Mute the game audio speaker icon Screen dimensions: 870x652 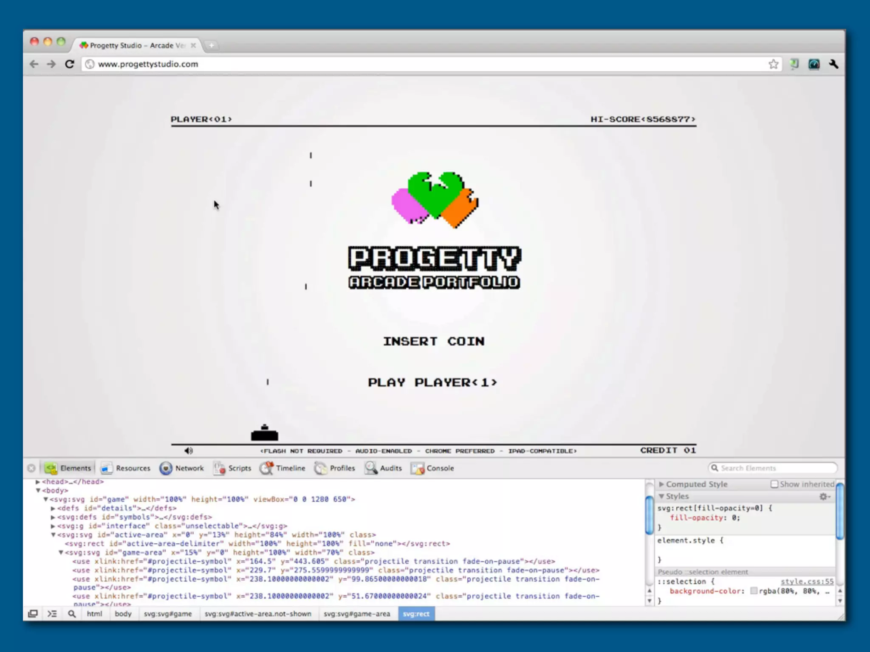pos(189,450)
